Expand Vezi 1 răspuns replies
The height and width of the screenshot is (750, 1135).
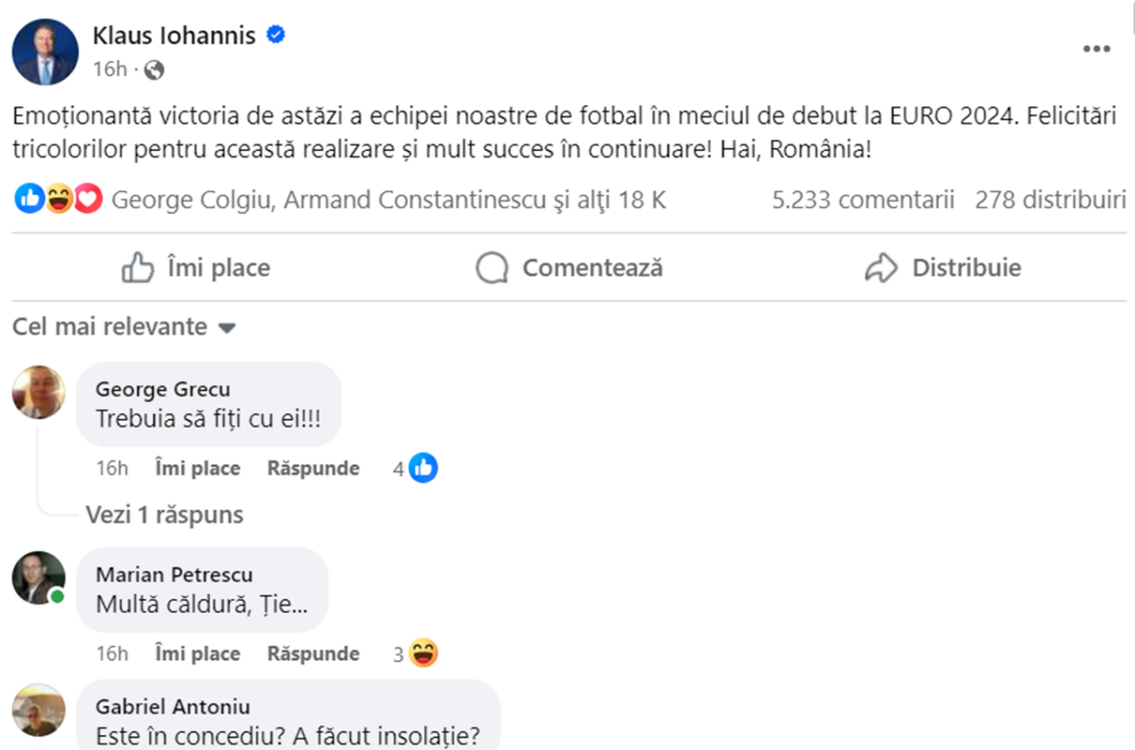165,515
